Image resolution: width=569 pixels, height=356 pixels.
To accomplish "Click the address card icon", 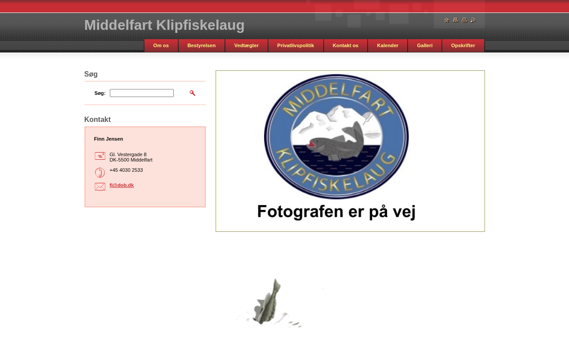I will [100, 156].
